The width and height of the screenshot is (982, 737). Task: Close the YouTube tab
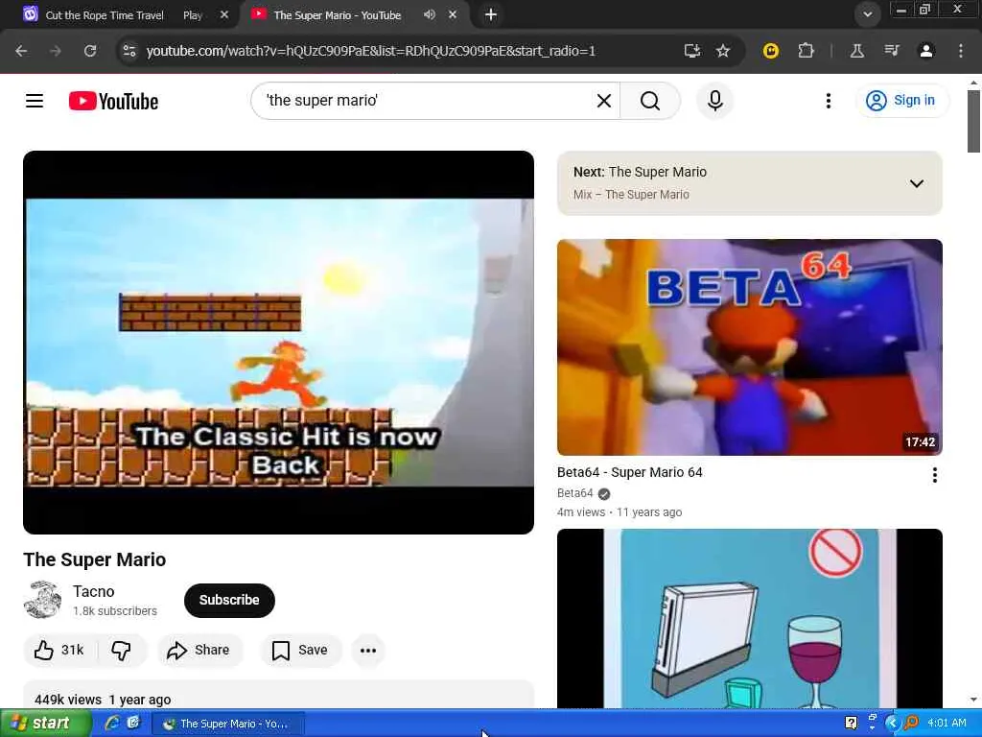pyautogui.click(x=453, y=14)
